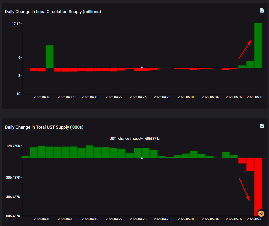
Task: Click the 'Daily Change In Luna Circulation Supply (millions)' title
Action: click(53, 12)
